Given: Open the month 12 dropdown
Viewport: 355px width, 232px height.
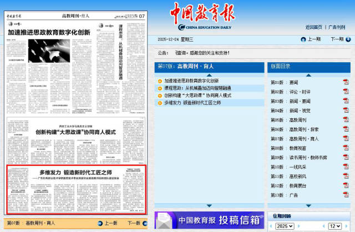Looking at the screenshot, I should (x=334, y=226).
